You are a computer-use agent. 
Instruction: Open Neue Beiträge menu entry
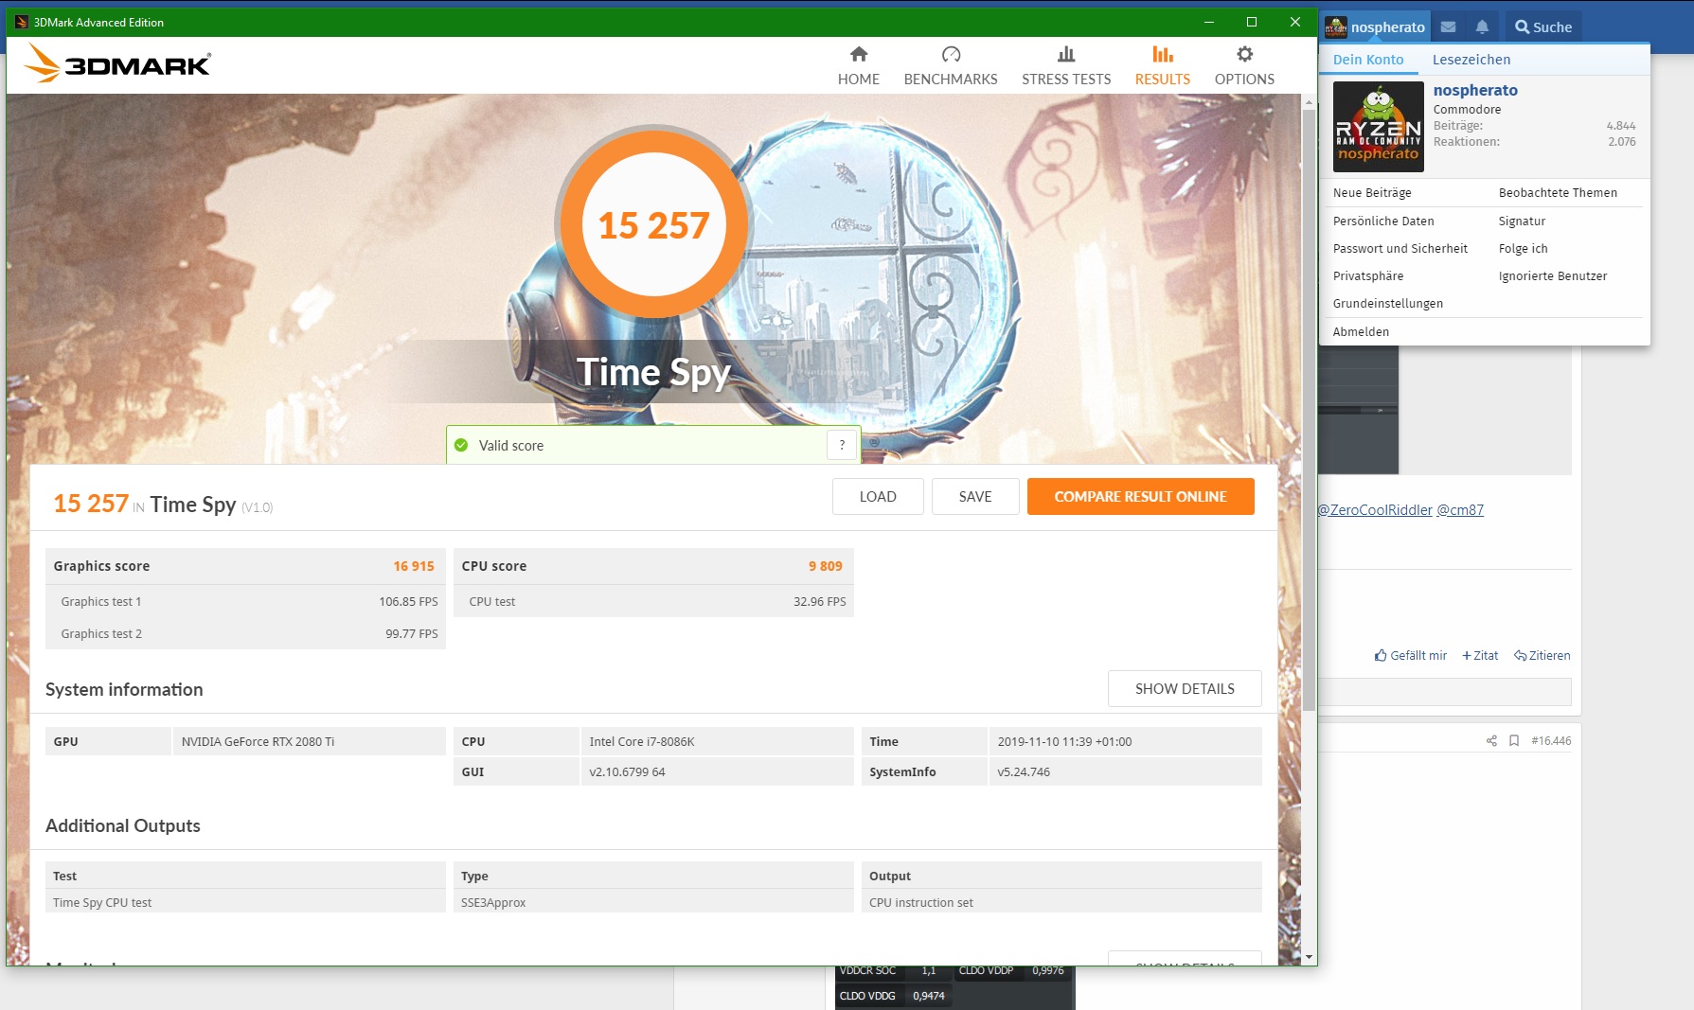coord(1372,192)
